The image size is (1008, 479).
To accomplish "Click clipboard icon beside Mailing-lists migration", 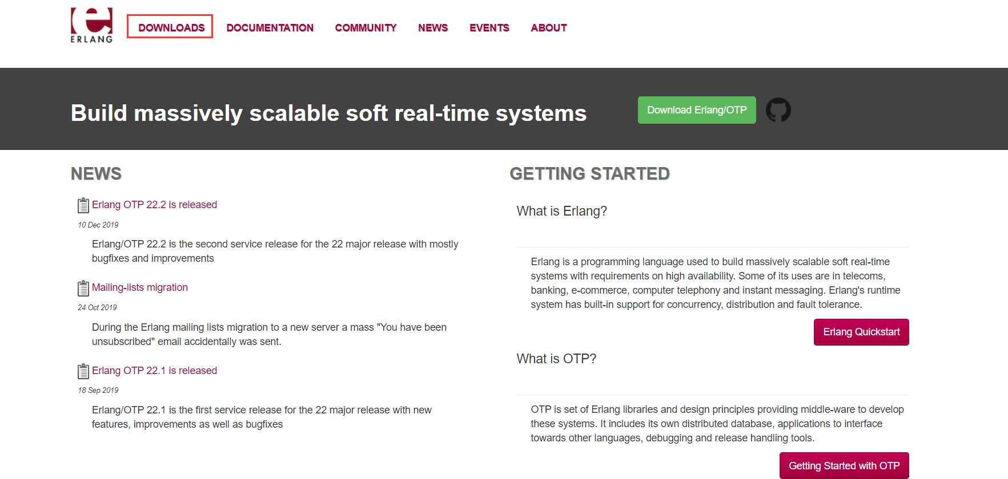I will click(83, 288).
